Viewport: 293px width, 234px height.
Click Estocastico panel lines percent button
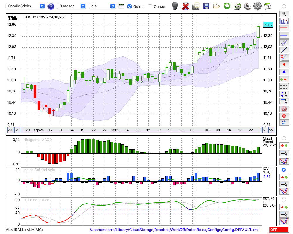pos(284,214)
